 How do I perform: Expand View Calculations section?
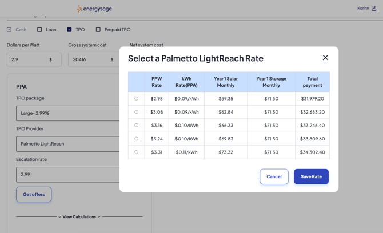pyautogui.click(x=79, y=216)
